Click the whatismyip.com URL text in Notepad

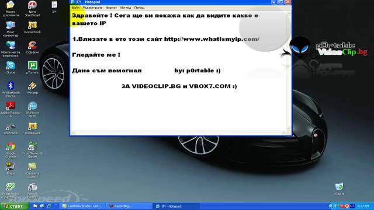212,39
